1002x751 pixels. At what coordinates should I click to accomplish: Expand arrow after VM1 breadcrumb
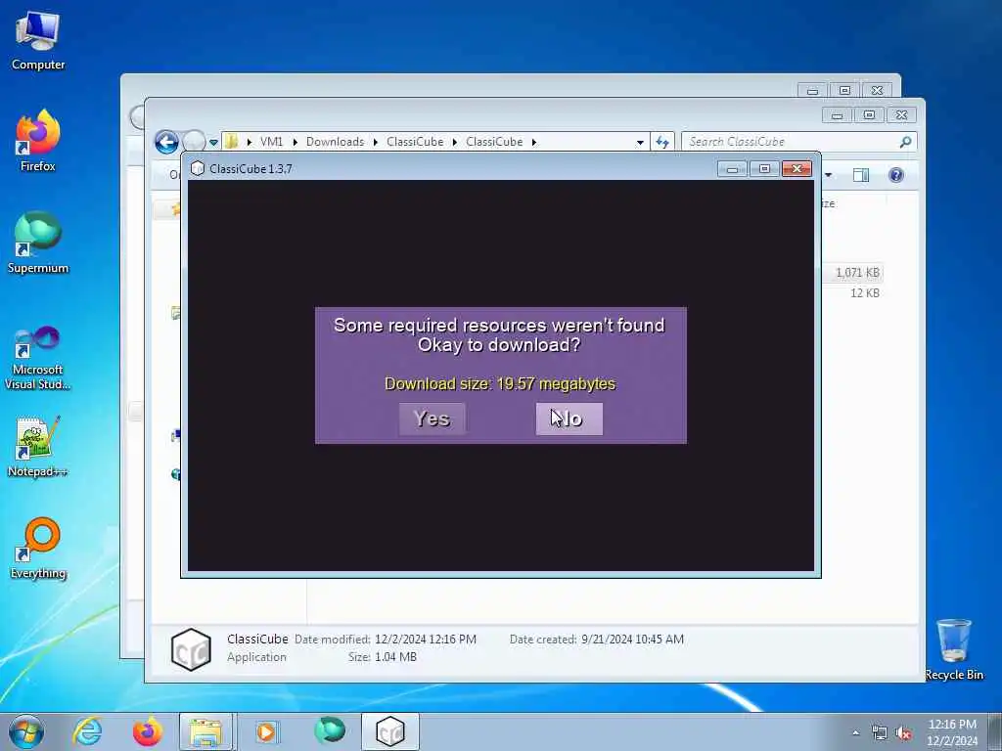pos(295,142)
